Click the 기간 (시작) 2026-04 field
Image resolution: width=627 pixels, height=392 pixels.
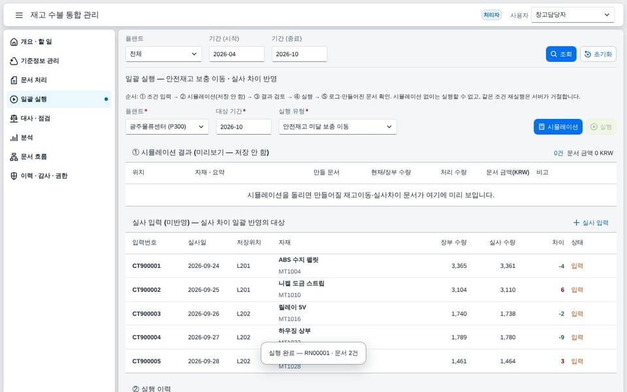[236, 54]
